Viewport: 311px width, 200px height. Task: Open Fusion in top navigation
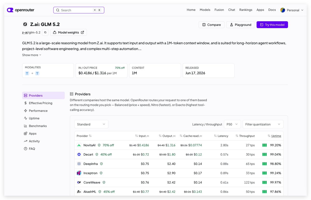[219, 10]
